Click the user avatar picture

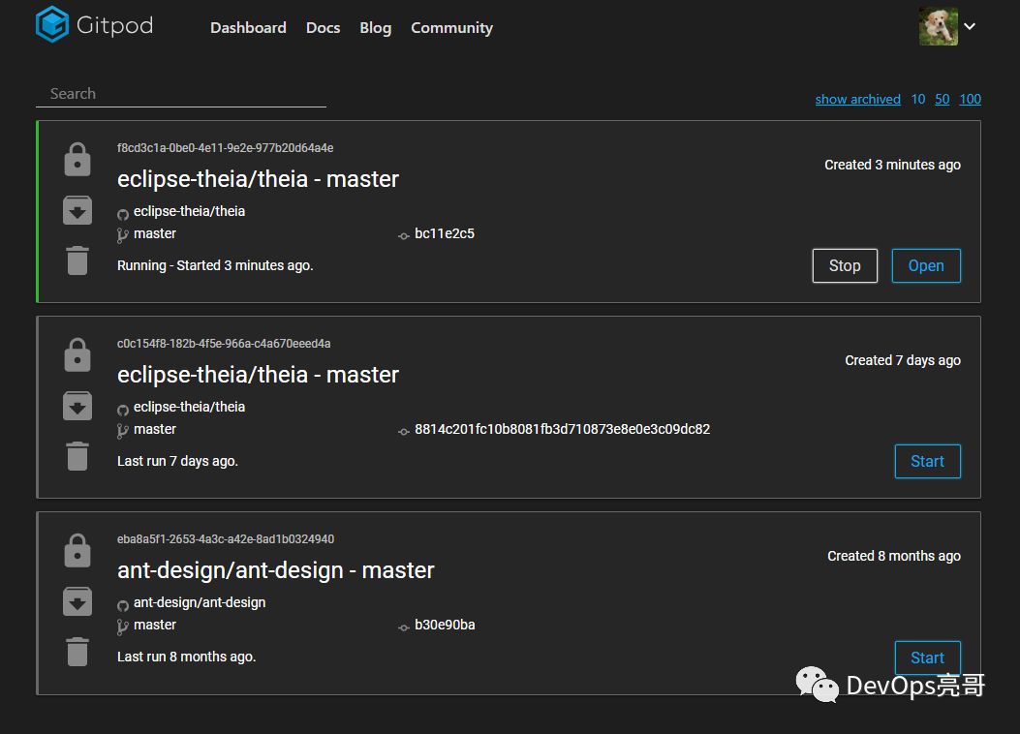(x=938, y=26)
